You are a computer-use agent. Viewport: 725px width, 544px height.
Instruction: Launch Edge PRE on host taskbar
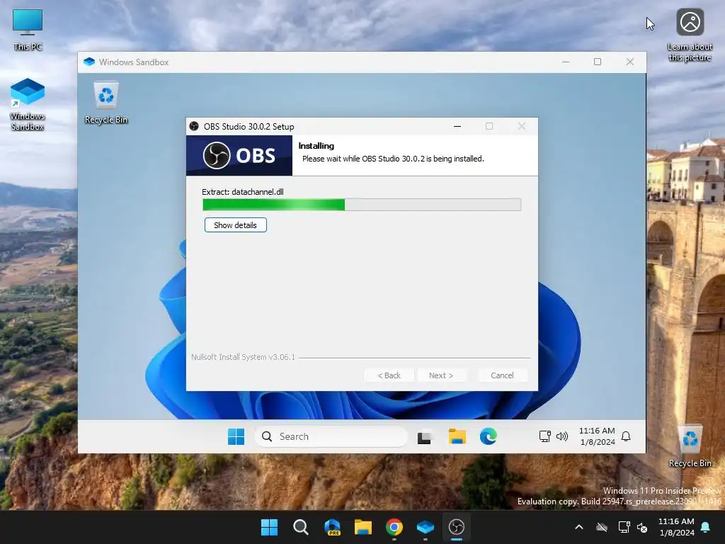point(333,527)
